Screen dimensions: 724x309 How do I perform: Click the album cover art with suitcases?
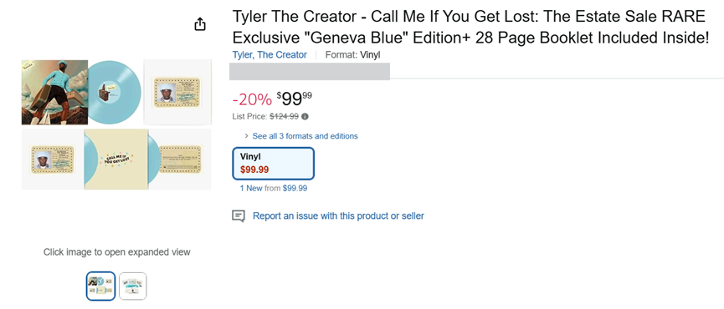point(54,92)
